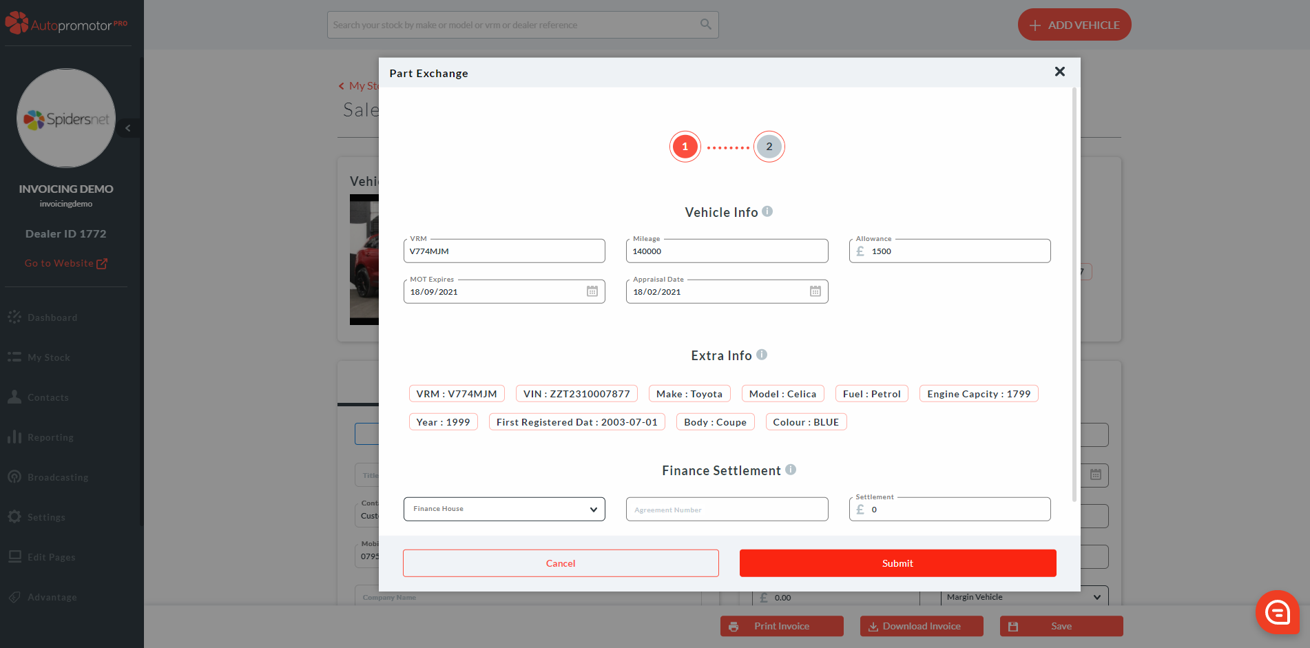Select step 1 of the wizard
Screen dimensions: 1310x648
tap(685, 147)
